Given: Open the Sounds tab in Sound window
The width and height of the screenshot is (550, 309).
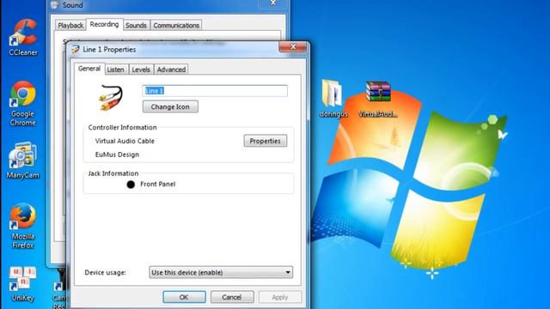Looking at the screenshot, I should tap(136, 25).
